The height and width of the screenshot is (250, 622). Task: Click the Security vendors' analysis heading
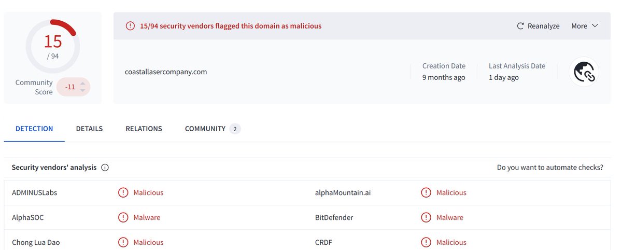click(54, 168)
